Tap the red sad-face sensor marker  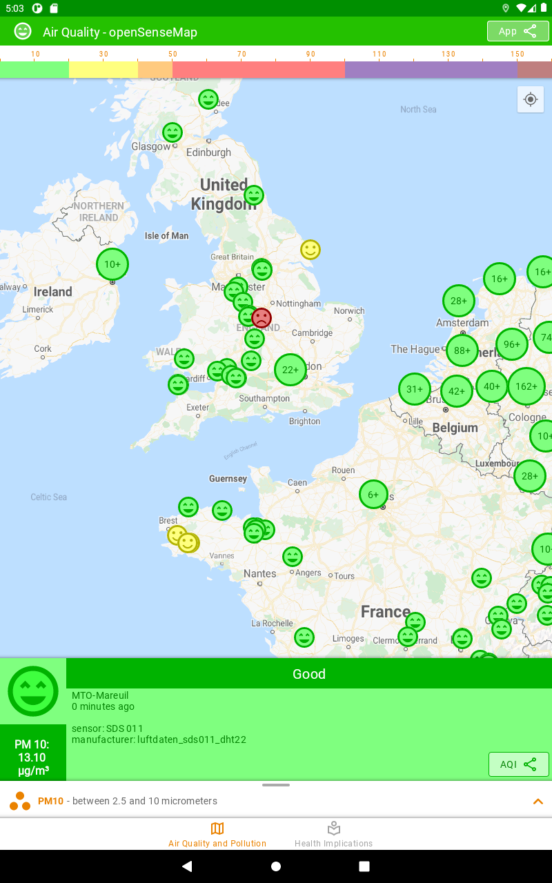pyautogui.click(x=262, y=318)
